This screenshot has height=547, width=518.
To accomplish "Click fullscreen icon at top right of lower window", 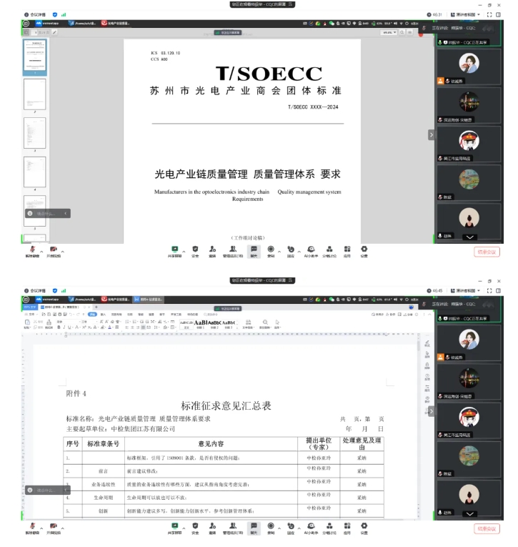I will [x=489, y=290].
